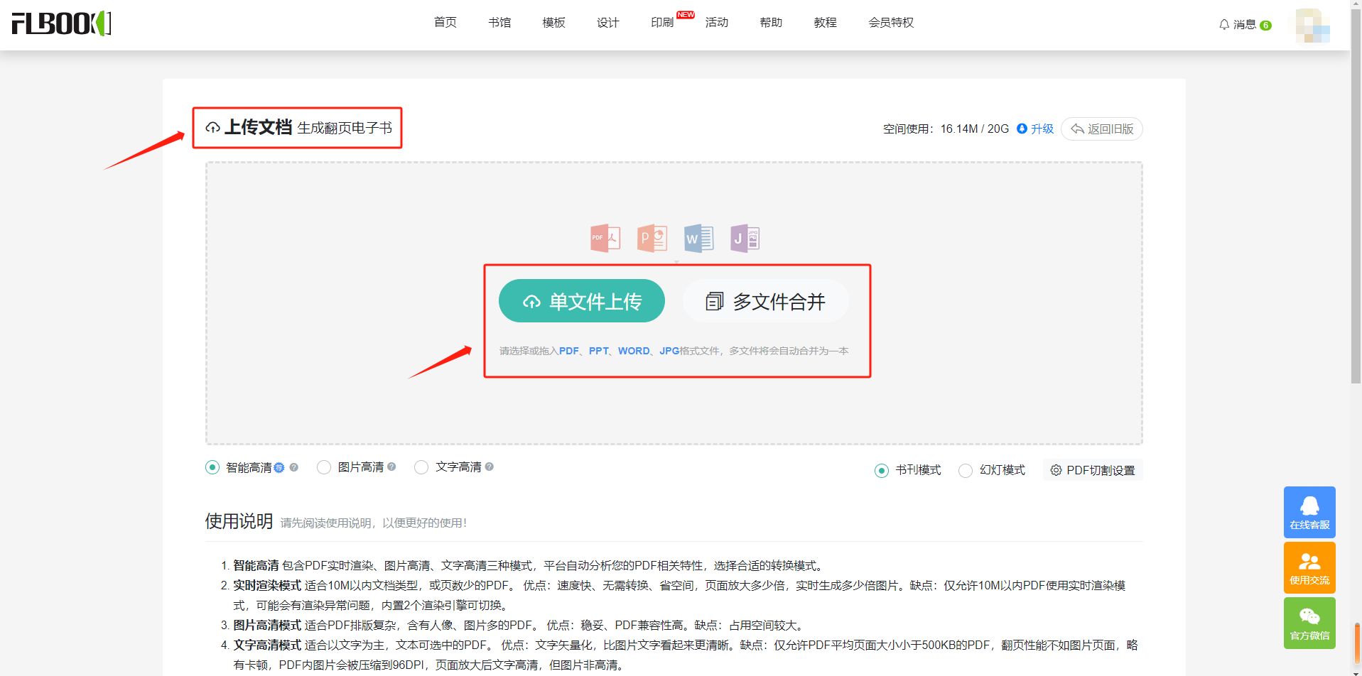The image size is (1362, 676).
Task: Click the 空间使用: 16.14M / 20G text
Action: click(946, 129)
